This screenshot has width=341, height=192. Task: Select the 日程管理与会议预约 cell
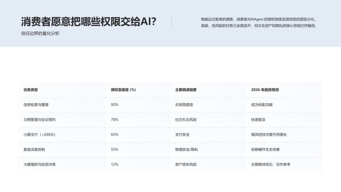click(62, 120)
